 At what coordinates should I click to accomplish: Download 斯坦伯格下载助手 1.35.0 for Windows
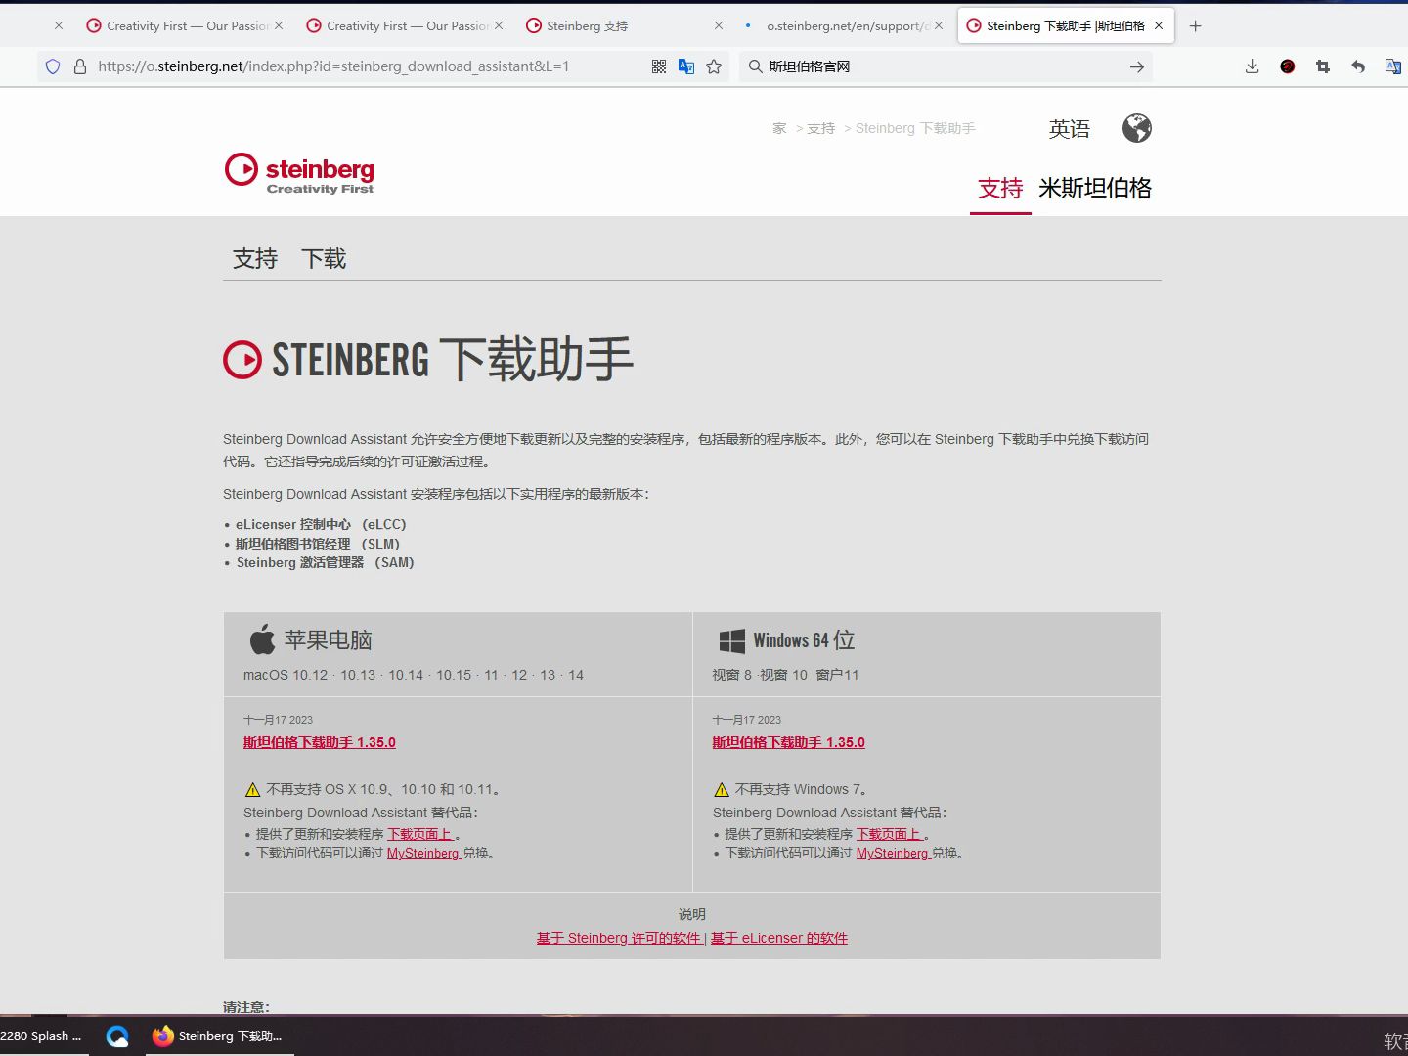(x=789, y=742)
